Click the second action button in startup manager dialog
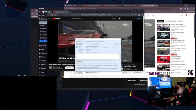The height and width of the screenshot is (110, 196). pyautogui.click(x=79, y=63)
